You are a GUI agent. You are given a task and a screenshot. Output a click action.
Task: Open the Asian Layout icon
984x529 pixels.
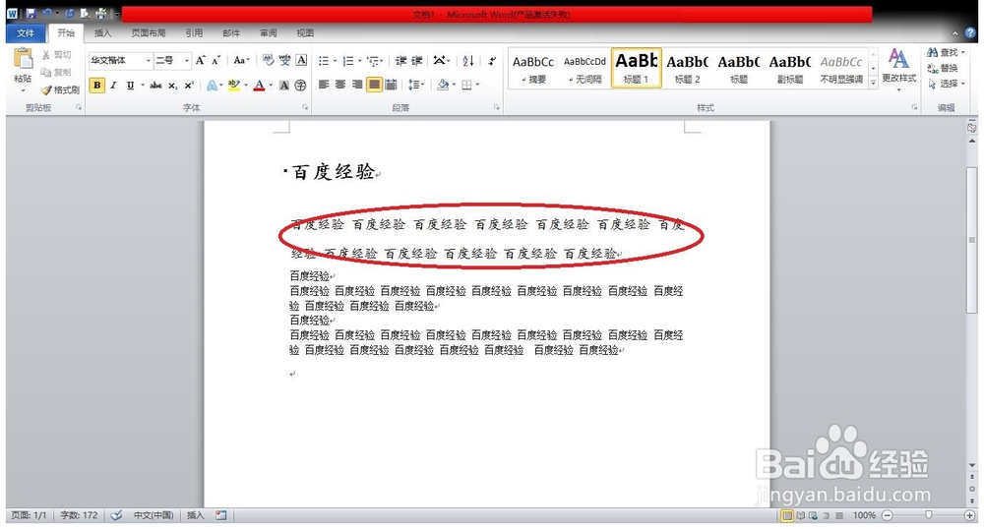[x=440, y=61]
